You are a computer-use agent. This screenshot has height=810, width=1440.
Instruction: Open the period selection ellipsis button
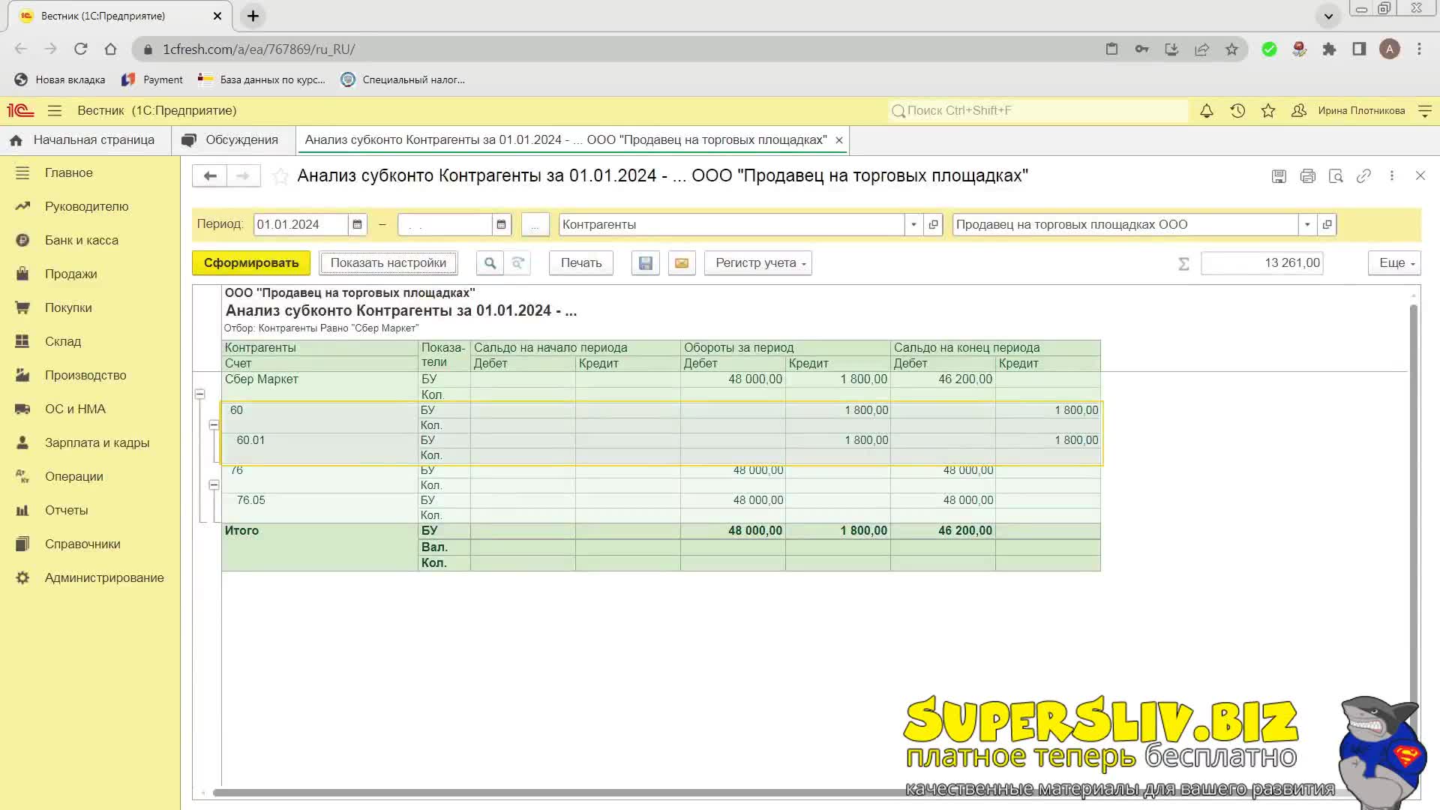[535, 225]
